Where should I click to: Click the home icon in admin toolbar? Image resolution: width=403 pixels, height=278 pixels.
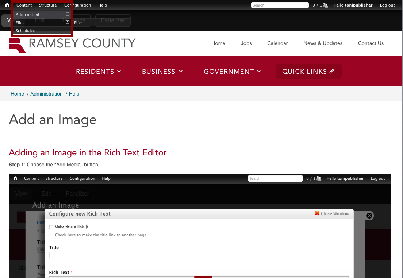click(7, 5)
